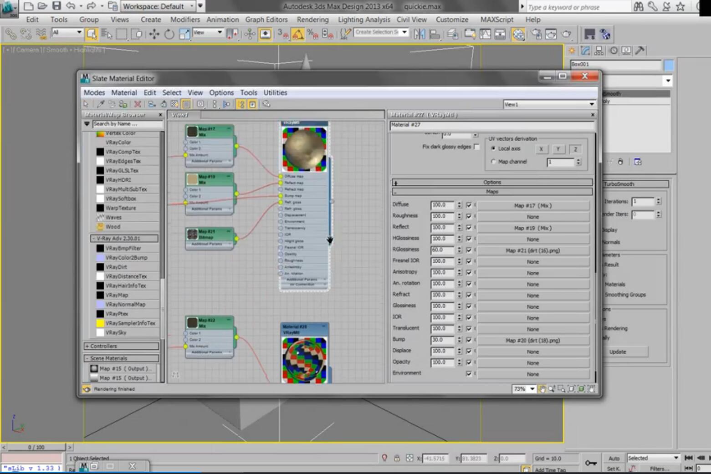Image resolution: width=711 pixels, height=474 pixels.
Task: Toggle Parameter Editor button in Slate toolbar
Action: [252, 104]
